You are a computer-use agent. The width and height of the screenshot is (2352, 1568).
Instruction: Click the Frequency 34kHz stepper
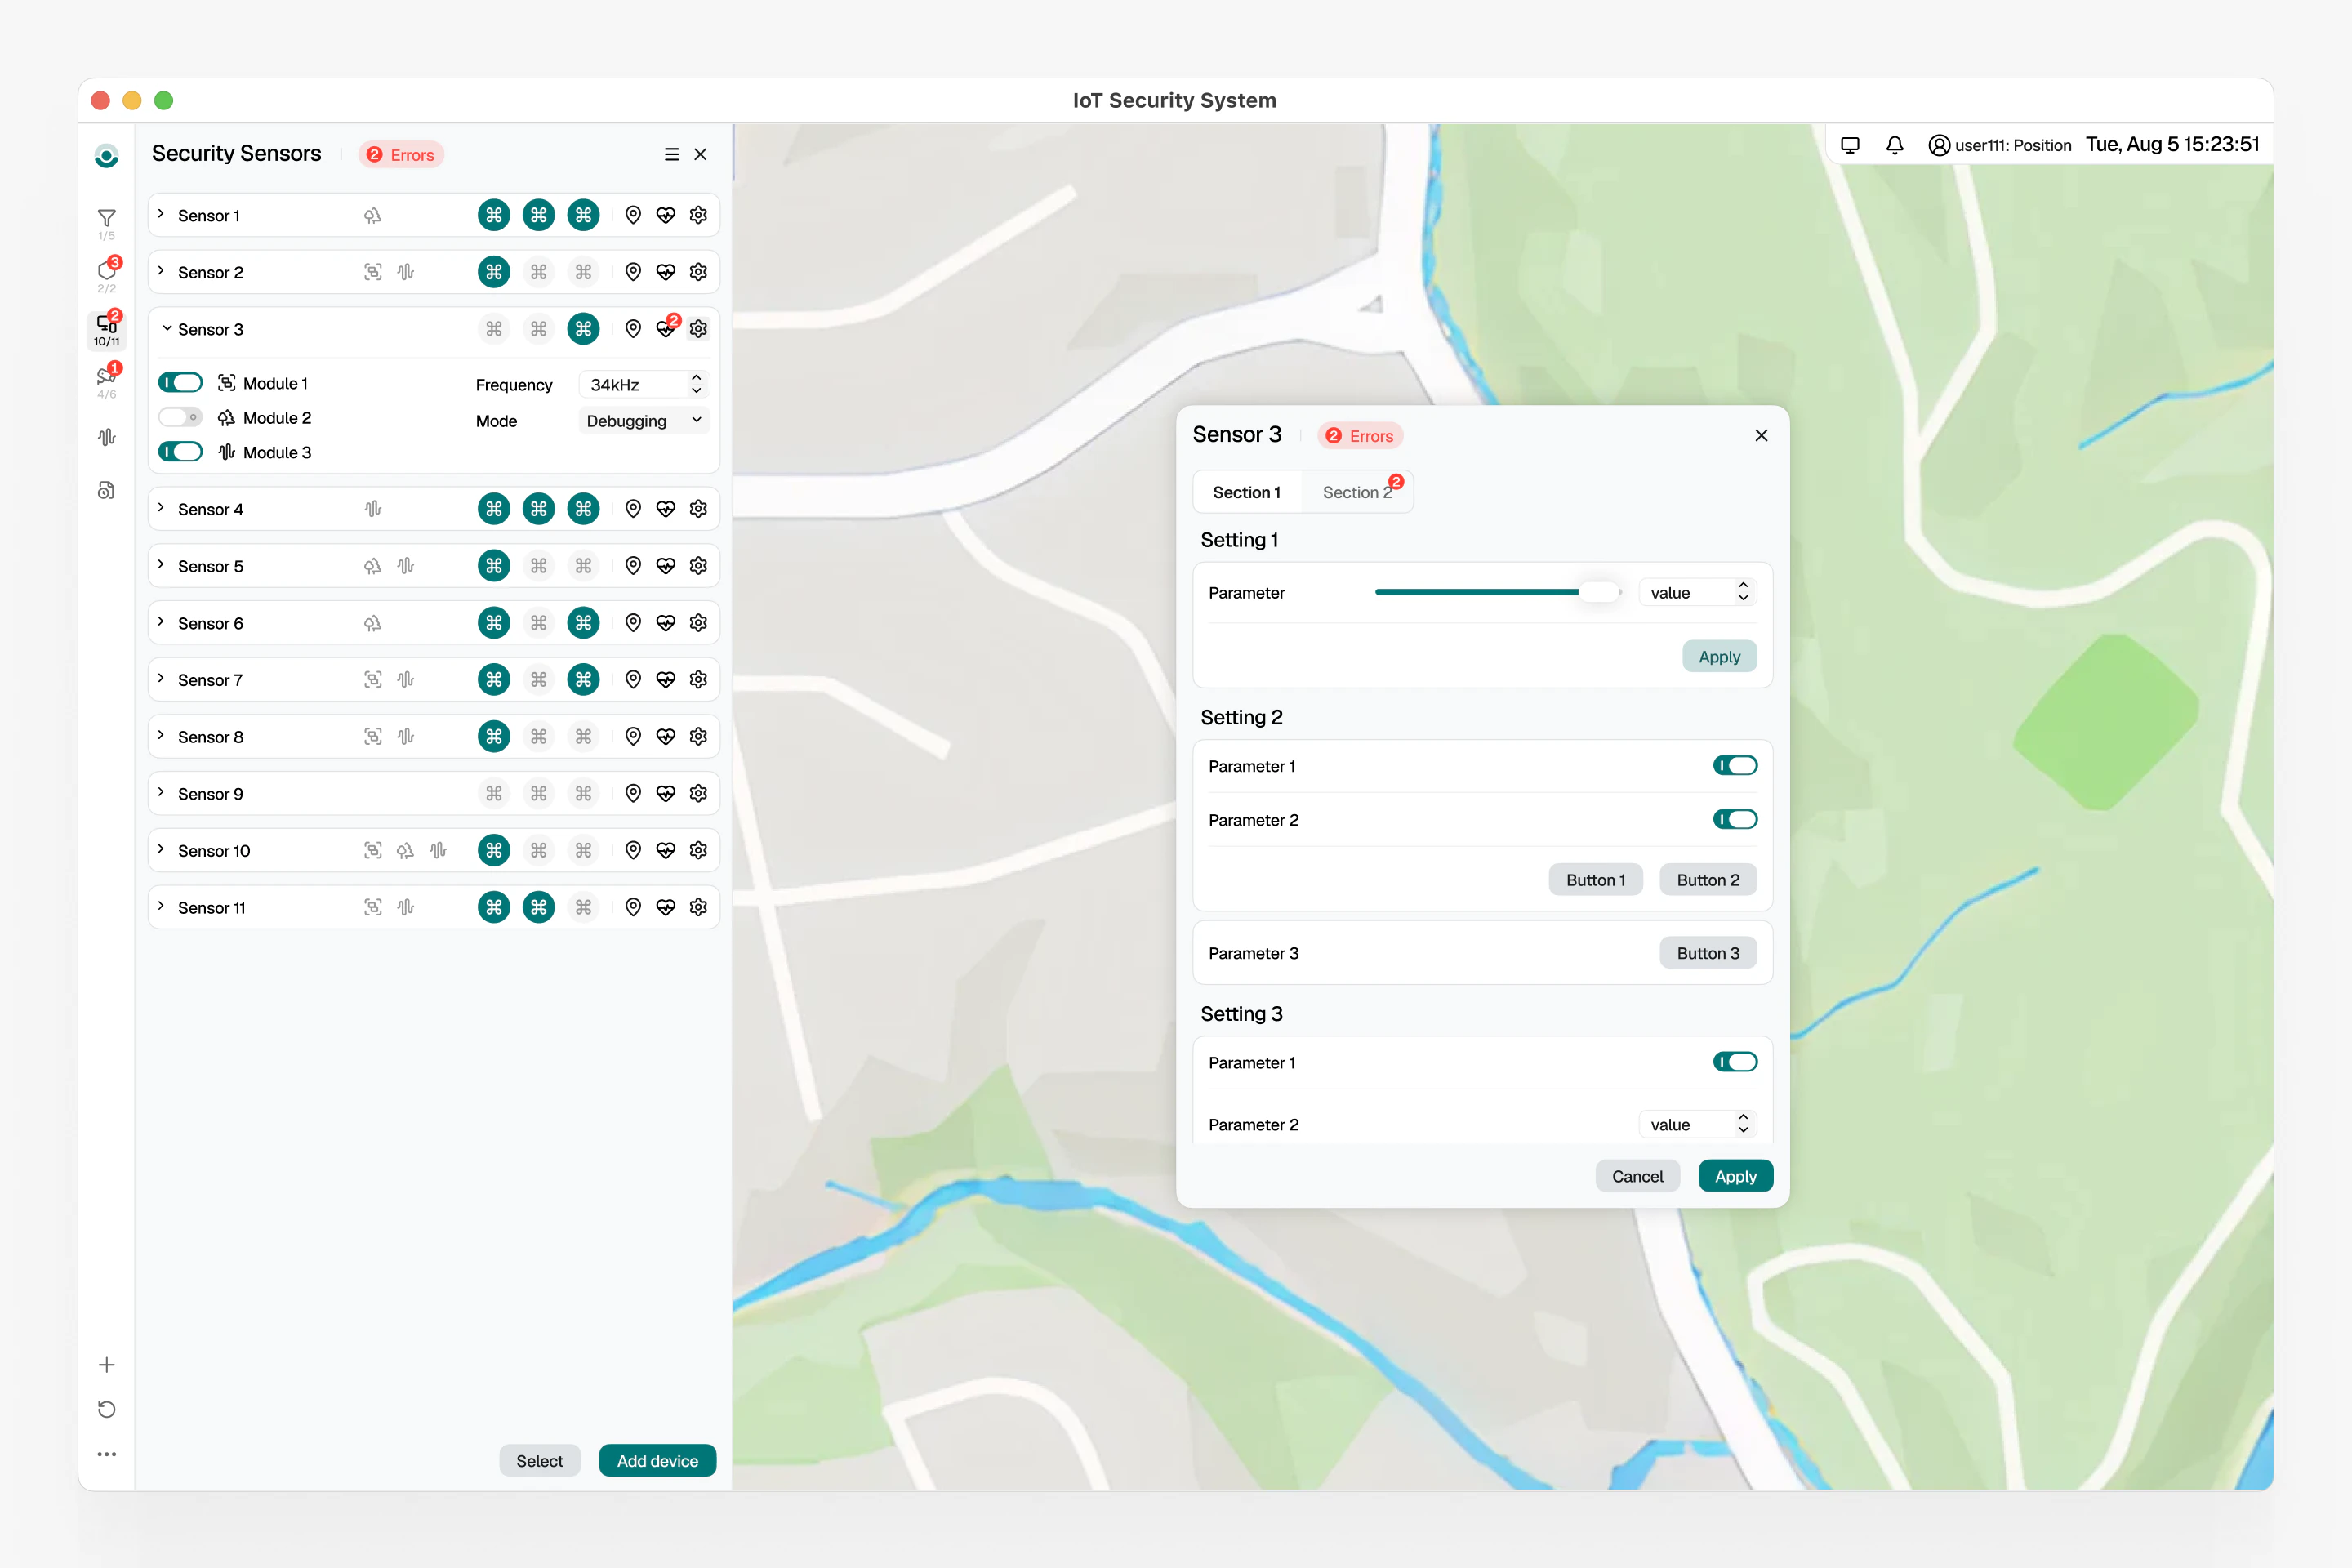coord(697,385)
